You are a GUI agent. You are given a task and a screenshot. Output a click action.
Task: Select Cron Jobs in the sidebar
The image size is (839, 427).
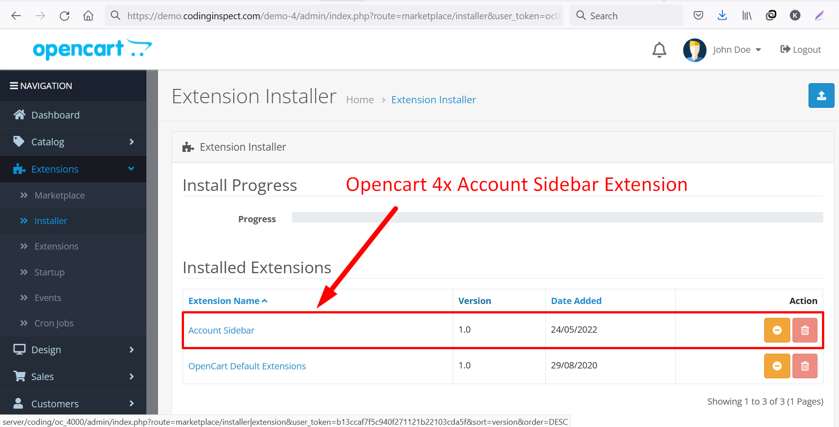[54, 323]
